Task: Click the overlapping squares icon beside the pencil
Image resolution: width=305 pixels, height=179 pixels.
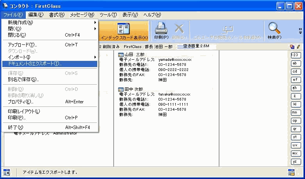Action: pyautogui.click(x=292, y=46)
